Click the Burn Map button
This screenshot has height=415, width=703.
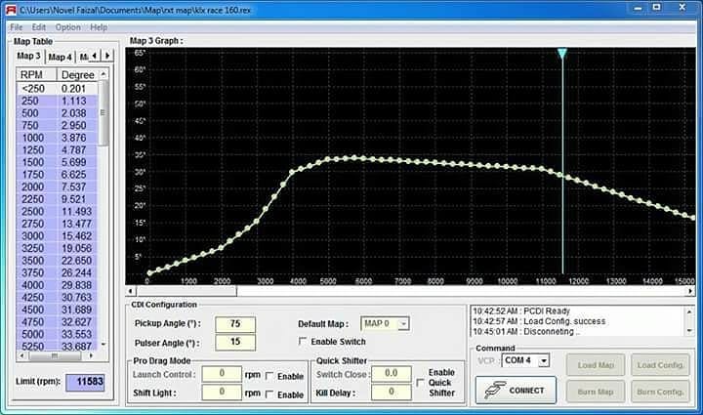pos(596,392)
